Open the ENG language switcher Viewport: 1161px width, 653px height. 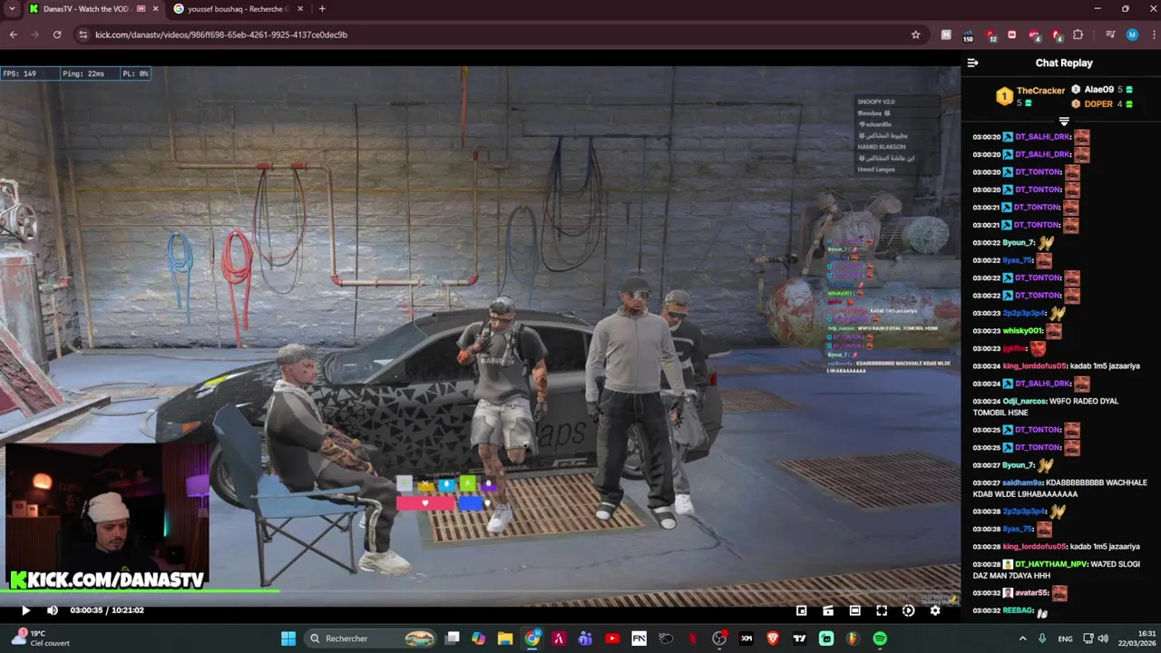tap(1065, 638)
